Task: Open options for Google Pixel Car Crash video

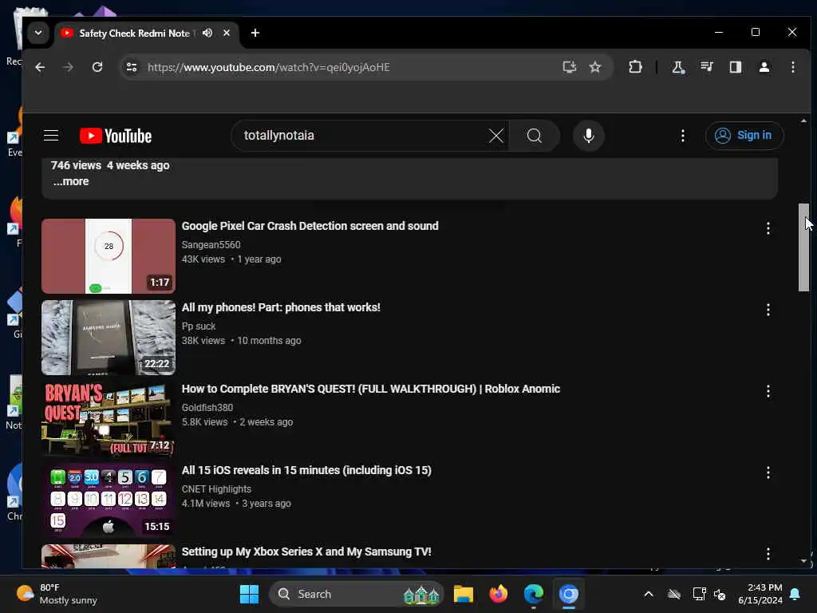Action: coord(768,227)
